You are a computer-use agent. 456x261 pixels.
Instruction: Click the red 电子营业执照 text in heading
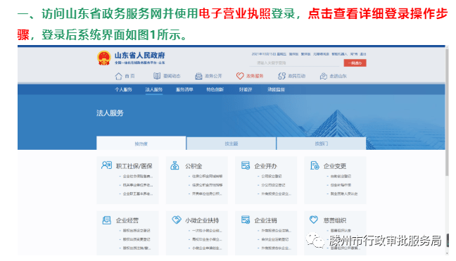(x=234, y=13)
